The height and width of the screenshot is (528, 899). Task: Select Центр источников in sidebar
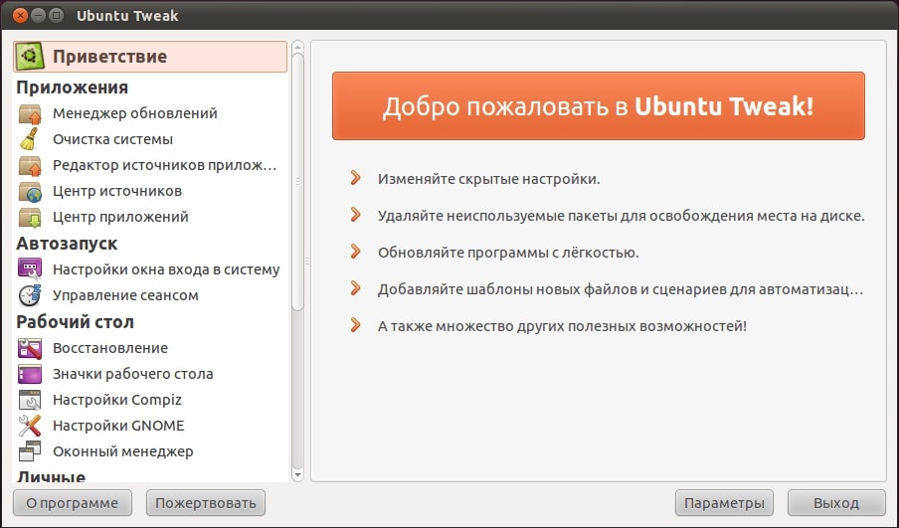tap(149, 191)
